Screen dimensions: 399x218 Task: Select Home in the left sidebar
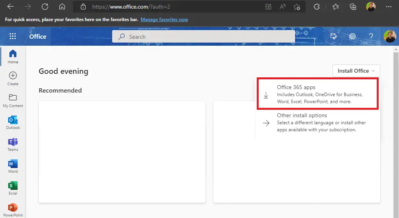pyautogui.click(x=13, y=57)
